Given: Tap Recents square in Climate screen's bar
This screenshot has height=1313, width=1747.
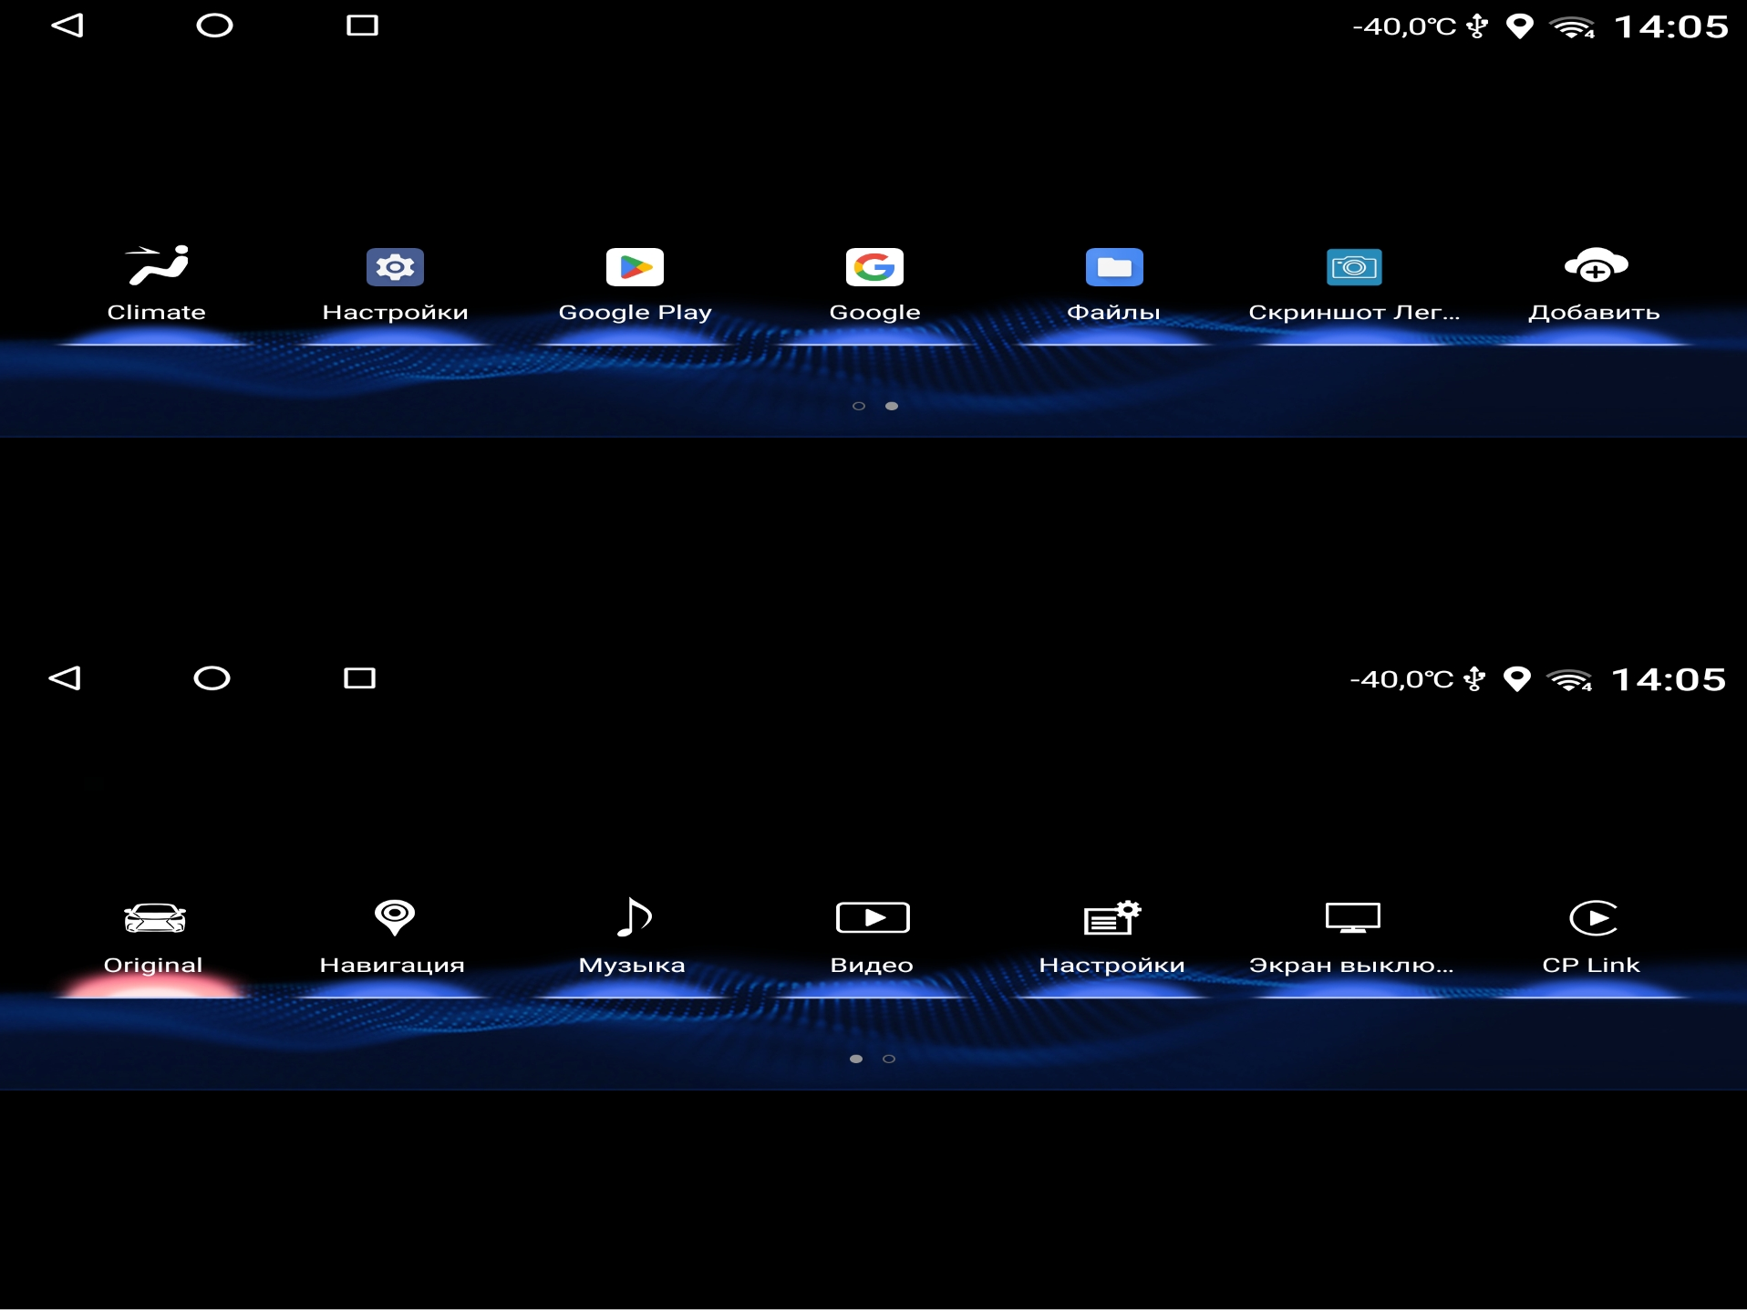Looking at the screenshot, I should click(362, 26).
